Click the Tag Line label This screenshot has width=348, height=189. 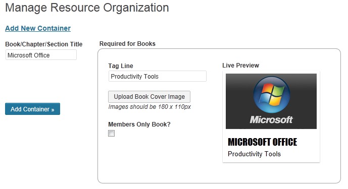121,66
